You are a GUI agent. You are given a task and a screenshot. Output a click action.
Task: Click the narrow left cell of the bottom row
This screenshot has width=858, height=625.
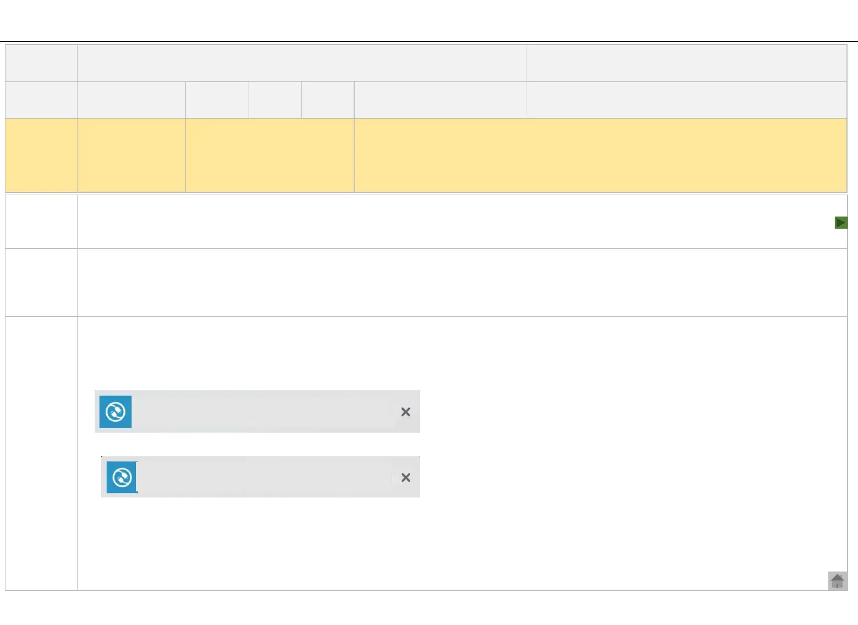click(41, 453)
